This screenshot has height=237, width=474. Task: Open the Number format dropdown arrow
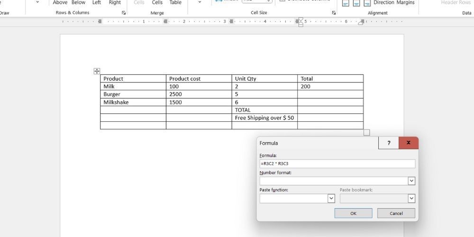(411, 181)
